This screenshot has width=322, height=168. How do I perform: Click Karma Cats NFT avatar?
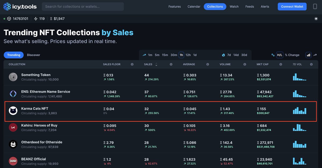tap(13, 111)
